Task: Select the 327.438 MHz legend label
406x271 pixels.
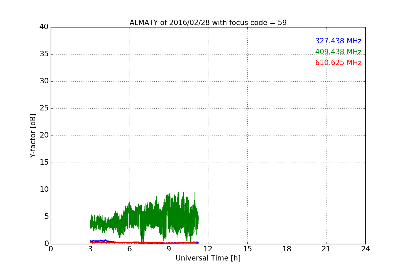Action: click(x=338, y=41)
